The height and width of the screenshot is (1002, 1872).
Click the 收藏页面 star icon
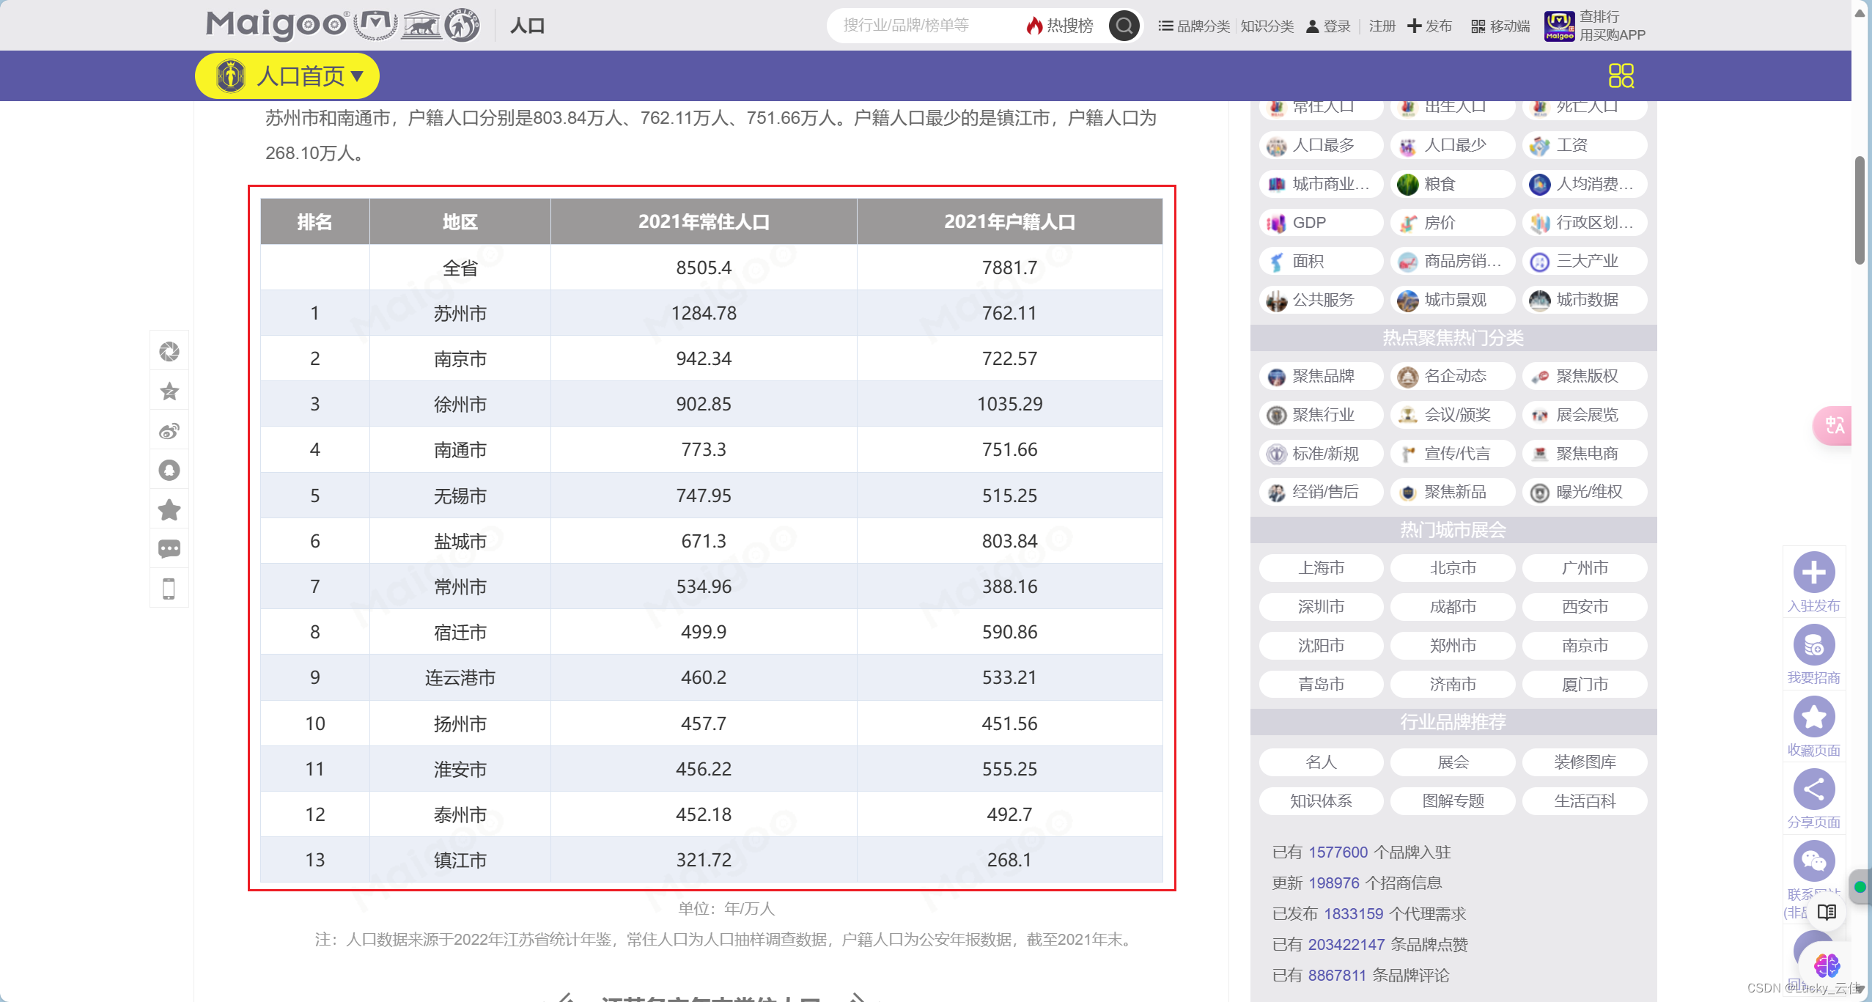[1814, 717]
